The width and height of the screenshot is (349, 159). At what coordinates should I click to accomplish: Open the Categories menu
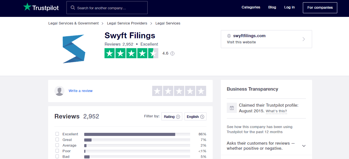[251, 7]
